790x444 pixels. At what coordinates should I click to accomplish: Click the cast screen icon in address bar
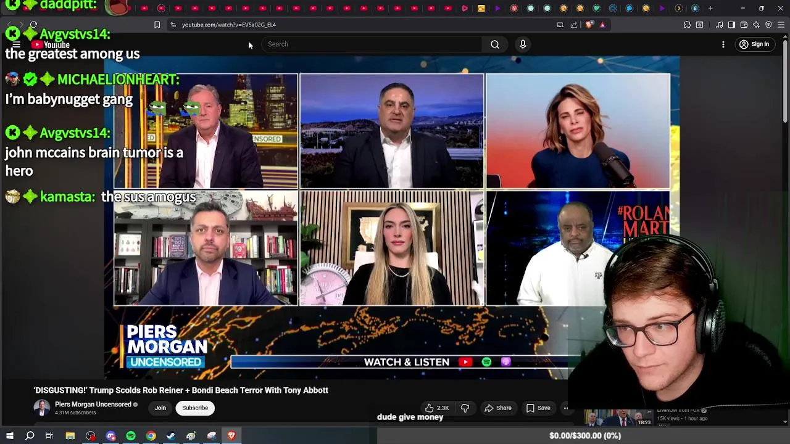(560, 25)
